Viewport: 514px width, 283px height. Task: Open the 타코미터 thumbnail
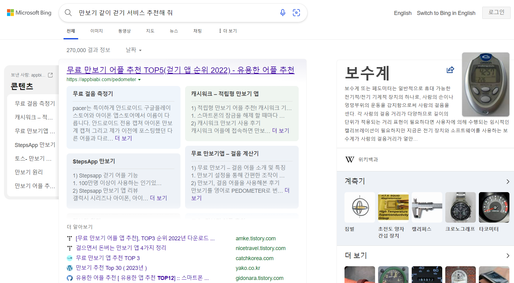tap(494, 207)
